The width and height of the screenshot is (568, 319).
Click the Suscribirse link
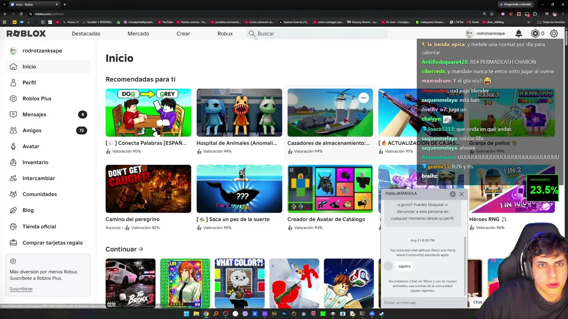(21, 289)
